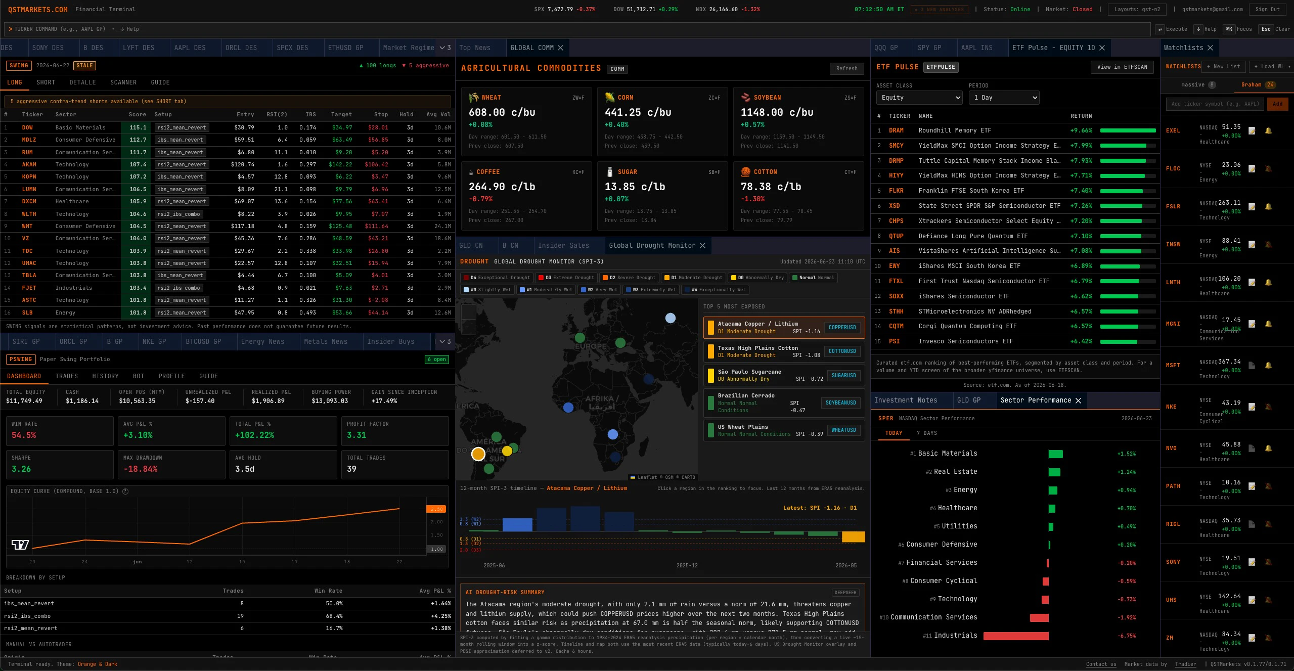Click the wheat icon on the WHEAT card
Image resolution: width=1294 pixels, height=671 pixels.
(474, 98)
